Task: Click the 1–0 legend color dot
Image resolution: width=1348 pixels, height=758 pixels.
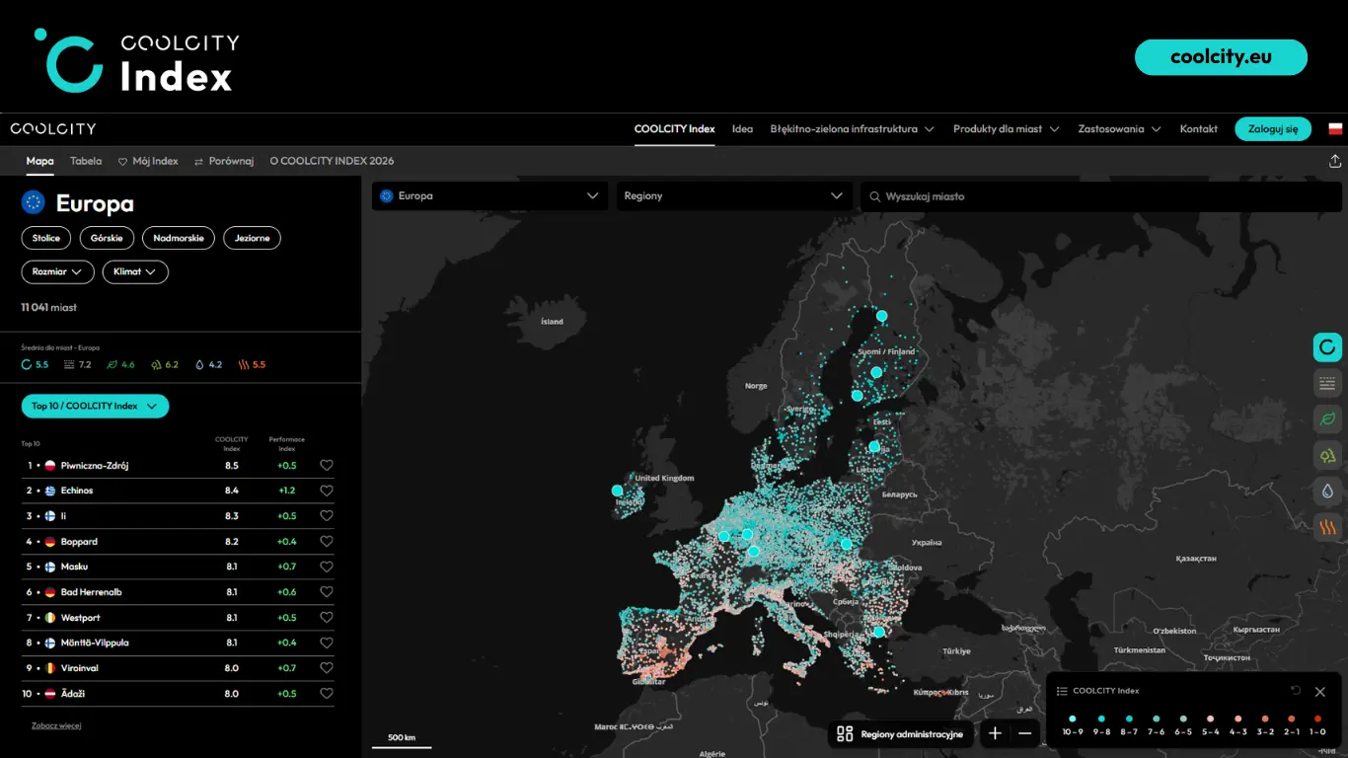Action: [x=1317, y=719]
